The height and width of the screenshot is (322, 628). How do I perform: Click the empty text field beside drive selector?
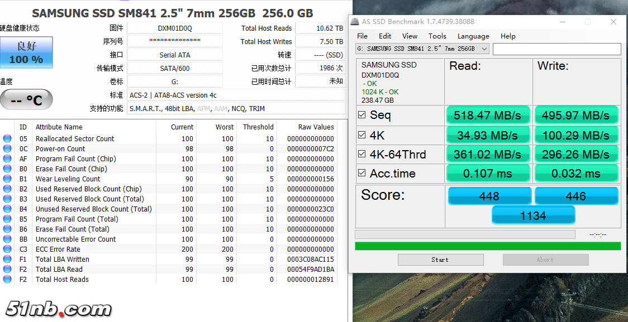coord(556,49)
